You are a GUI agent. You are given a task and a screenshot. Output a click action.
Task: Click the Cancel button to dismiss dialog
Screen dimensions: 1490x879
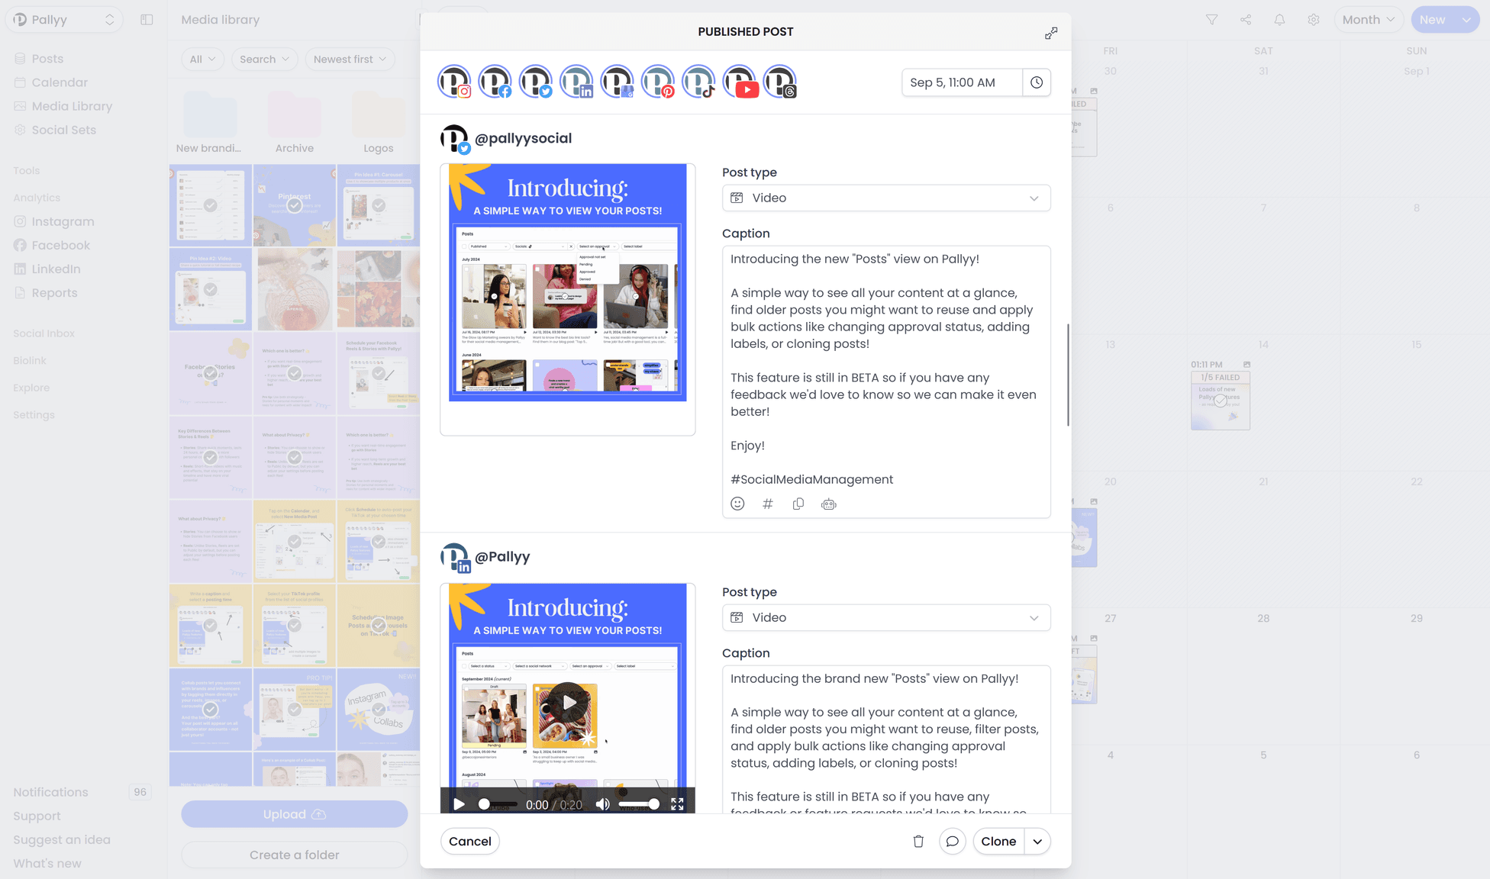[469, 840]
